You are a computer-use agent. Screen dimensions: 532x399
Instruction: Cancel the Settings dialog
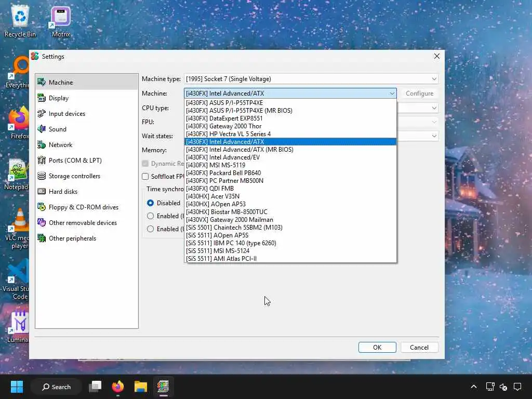coord(419,347)
